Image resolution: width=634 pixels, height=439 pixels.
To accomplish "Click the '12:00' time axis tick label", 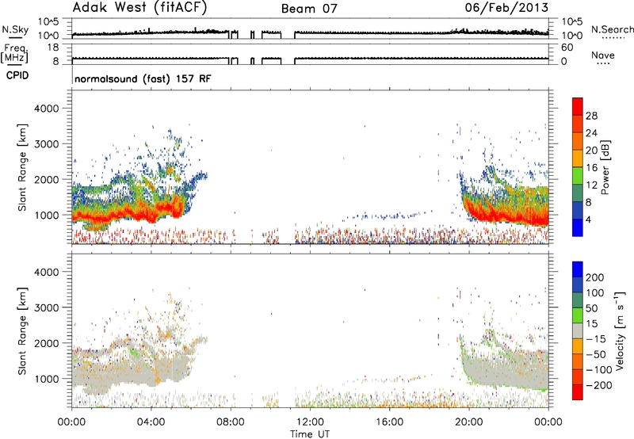I will click(310, 422).
